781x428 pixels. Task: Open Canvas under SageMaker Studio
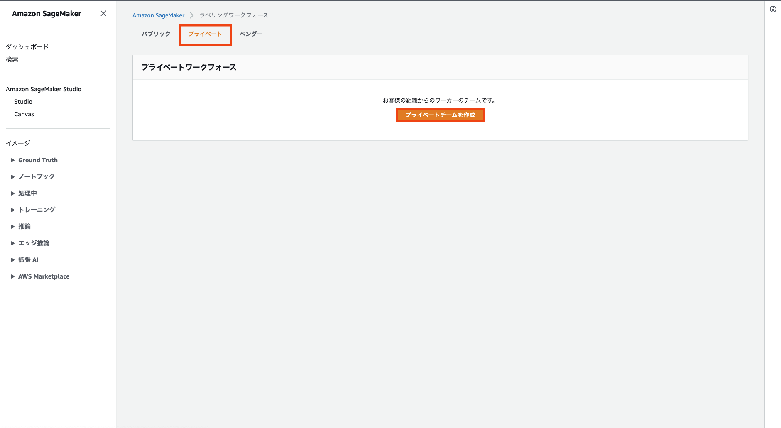coord(24,114)
